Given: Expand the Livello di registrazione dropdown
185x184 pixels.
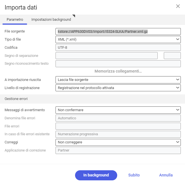Looking at the screenshot, I should click(118, 88).
